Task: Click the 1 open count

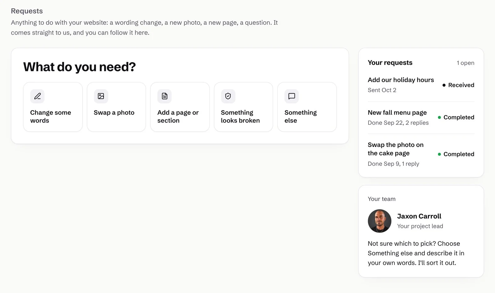Action: pyautogui.click(x=465, y=63)
